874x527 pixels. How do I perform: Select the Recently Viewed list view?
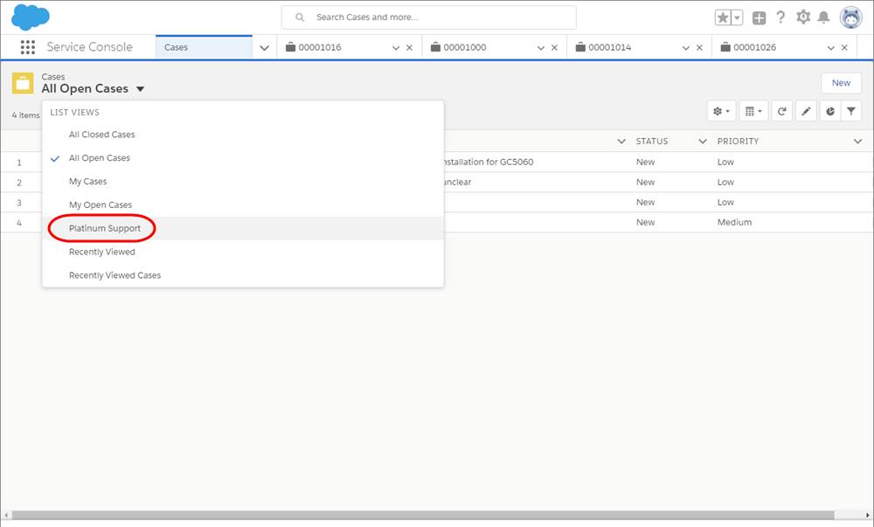tap(243, 252)
